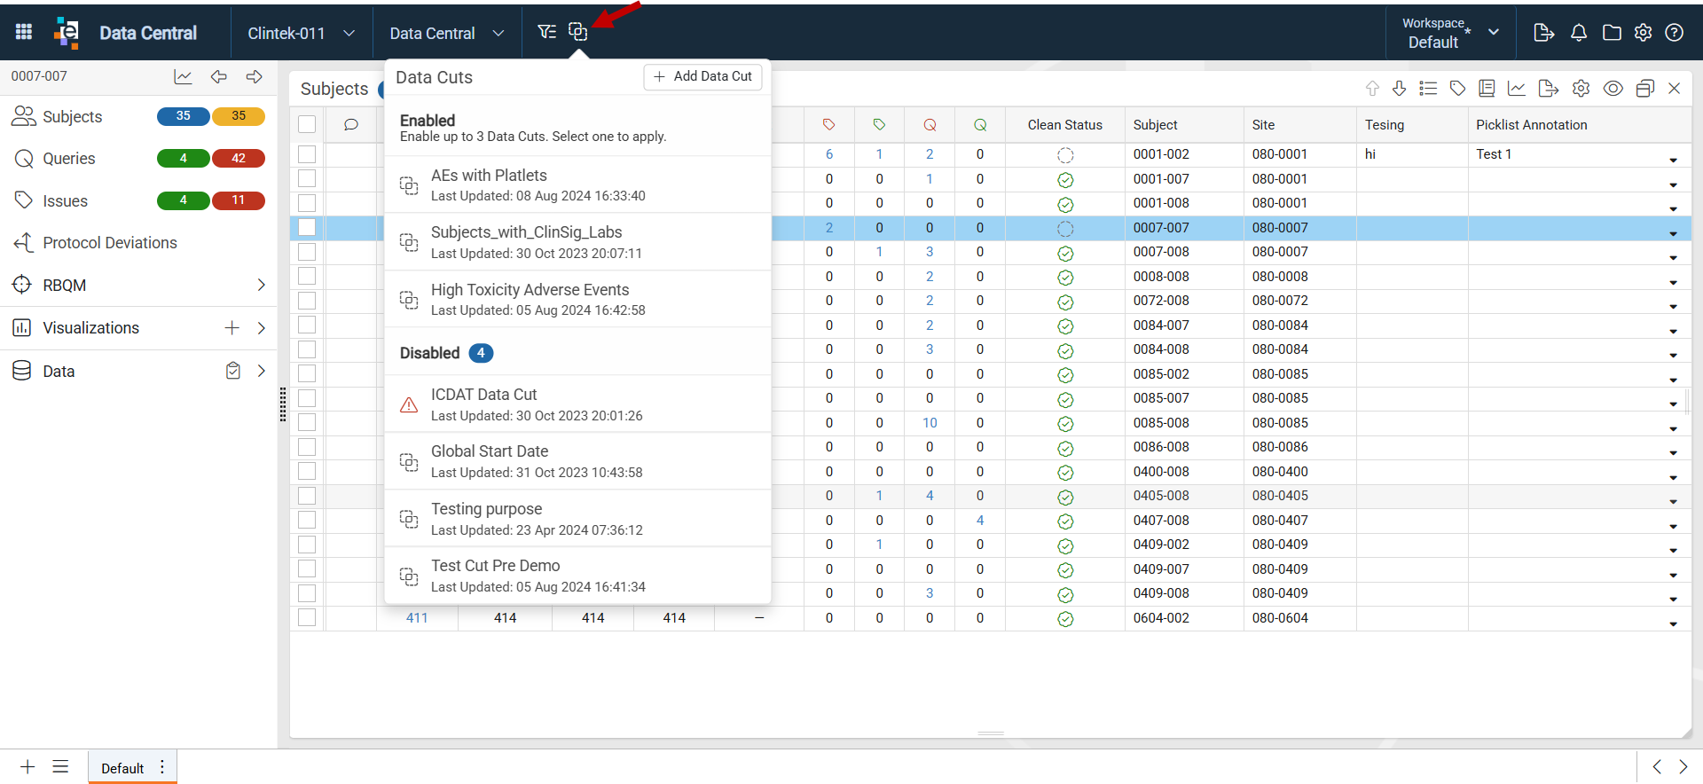Image resolution: width=1703 pixels, height=784 pixels.
Task: Open the notifications bell icon
Action: pyautogui.click(x=1579, y=33)
